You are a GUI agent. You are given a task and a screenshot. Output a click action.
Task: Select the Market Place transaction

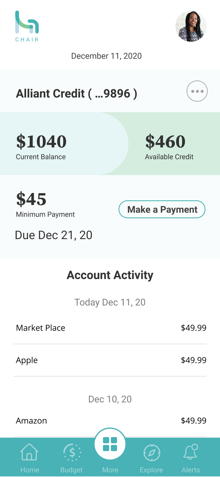coord(110,328)
